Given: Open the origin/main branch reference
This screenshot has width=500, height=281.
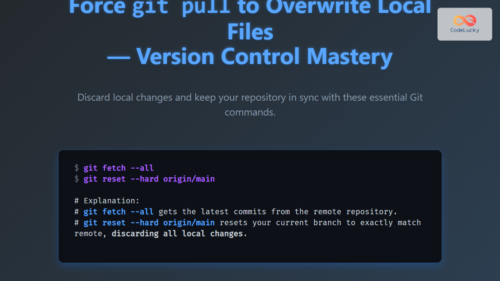Looking at the screenshot, I should 189,222.
